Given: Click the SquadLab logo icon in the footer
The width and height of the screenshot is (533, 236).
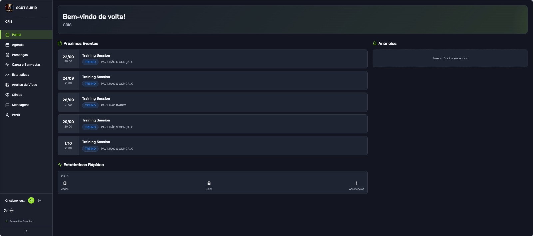Looking at the screenshot, I should pos(7,221).
